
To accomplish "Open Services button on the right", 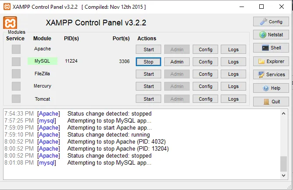I will (x=271, y=74).
